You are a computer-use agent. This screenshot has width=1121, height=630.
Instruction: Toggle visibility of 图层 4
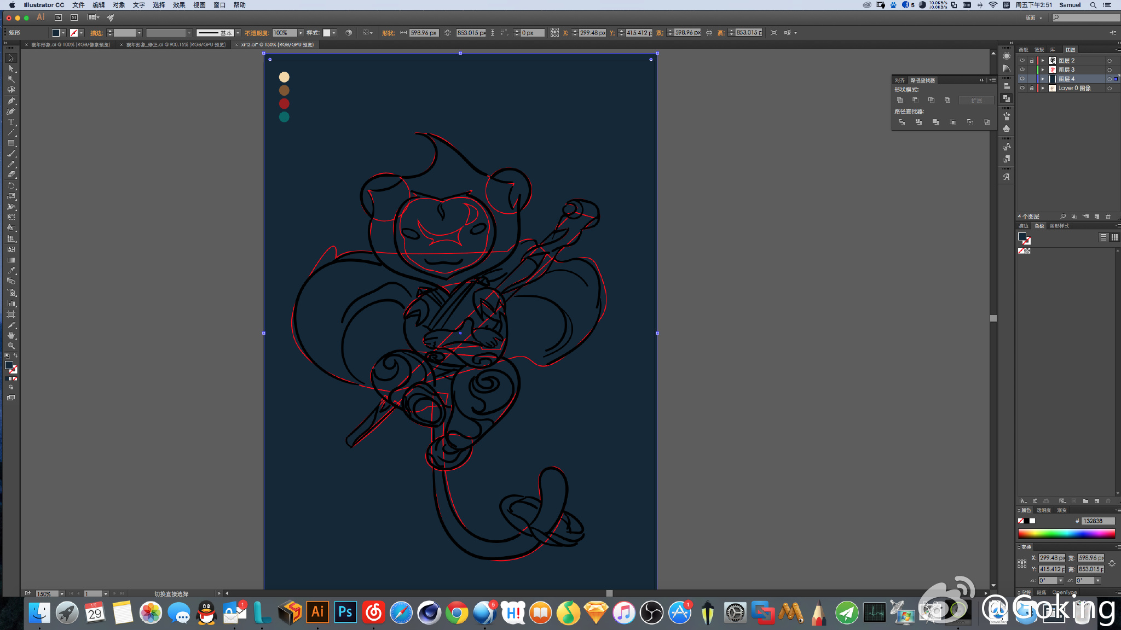pos(1022,79)
